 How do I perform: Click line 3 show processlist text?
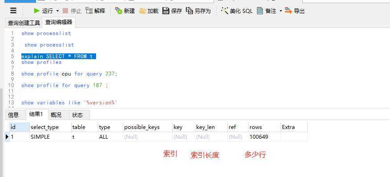(x=49, y=45)
